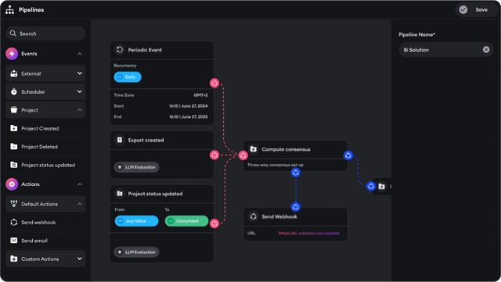Select the Compute consensus node title

tap(286, 149)
